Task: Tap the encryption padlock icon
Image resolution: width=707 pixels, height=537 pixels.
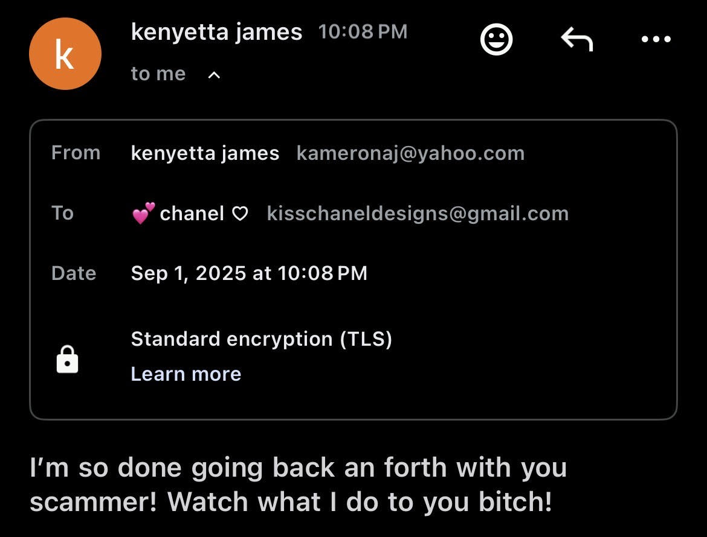Action: (67, 359)
